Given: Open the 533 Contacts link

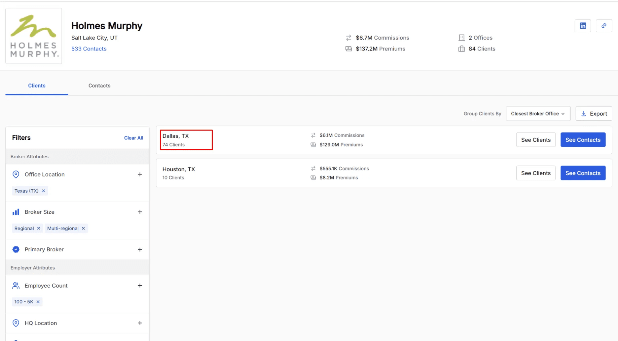Looking at the screenshot, I should (x=89, y=48).
